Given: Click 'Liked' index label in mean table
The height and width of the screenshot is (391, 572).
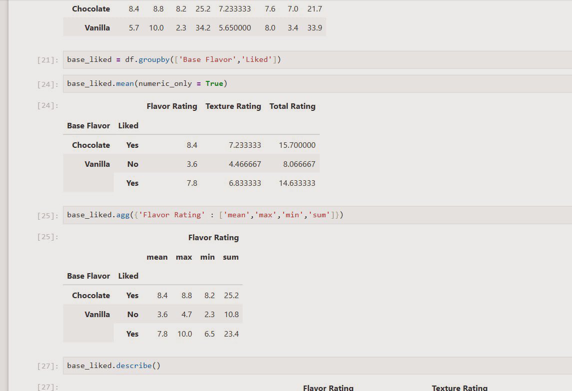Looking at the screenshot, I should point(128,126).
